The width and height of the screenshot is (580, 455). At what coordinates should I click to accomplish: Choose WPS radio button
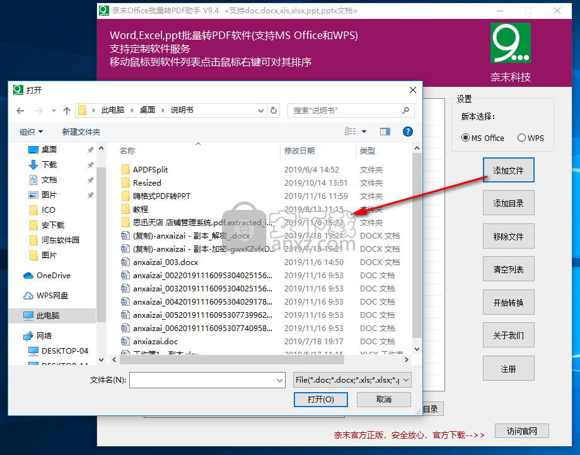[521, 138]
